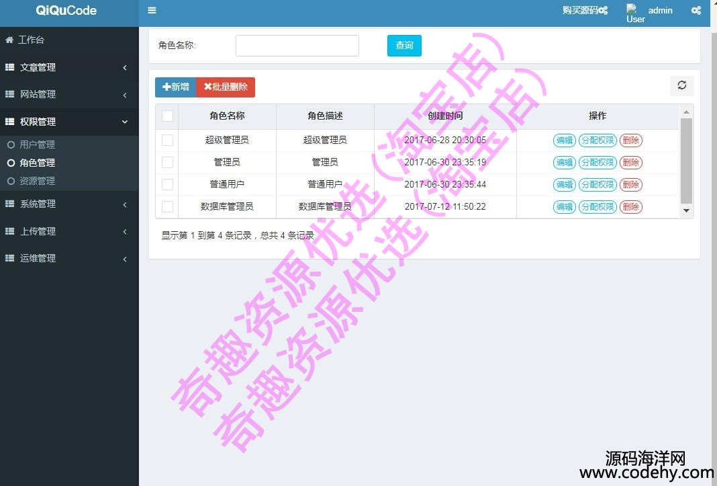Expand the 运维管理 menu chevron
Screen dimensions: 717x486
tap(125, 259)
